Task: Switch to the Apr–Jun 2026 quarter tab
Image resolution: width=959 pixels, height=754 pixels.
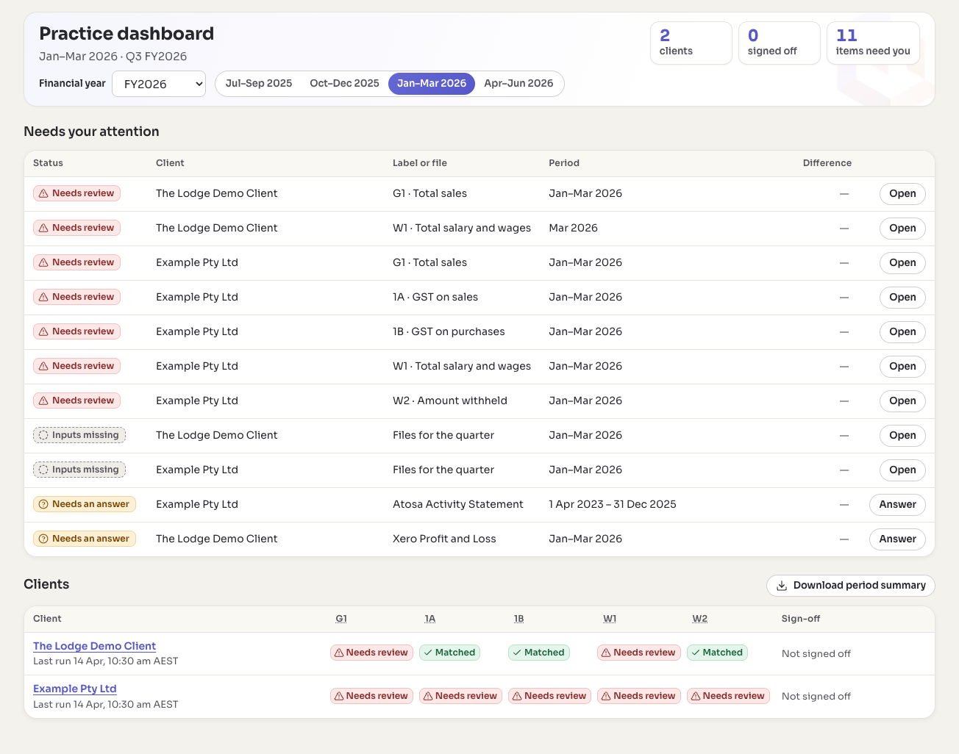Action: [x=518, y=83]
